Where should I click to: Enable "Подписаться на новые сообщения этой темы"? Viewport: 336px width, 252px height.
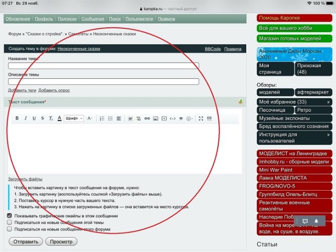click(9, 222)
